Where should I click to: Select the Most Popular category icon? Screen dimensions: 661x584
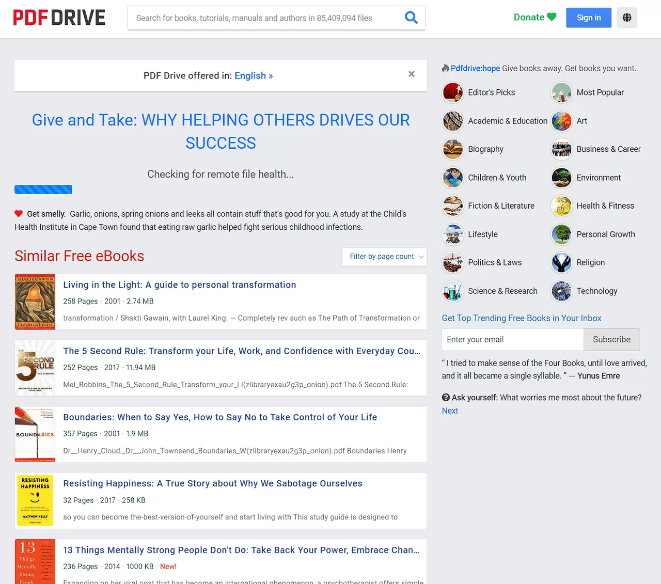(x=561, y=92)
